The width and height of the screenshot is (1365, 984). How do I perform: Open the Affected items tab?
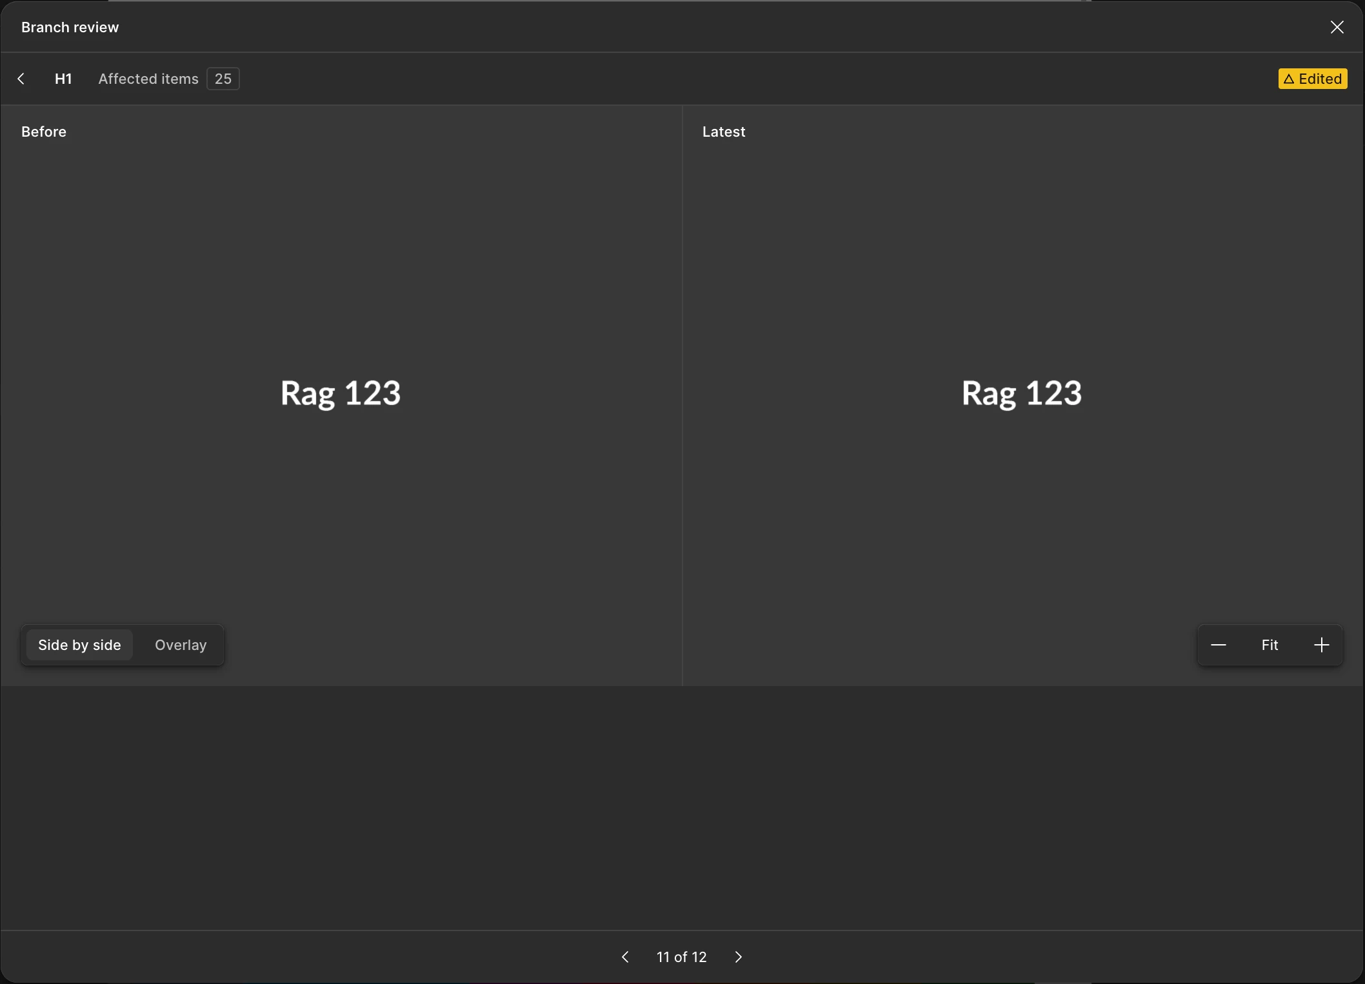(148, 79)
